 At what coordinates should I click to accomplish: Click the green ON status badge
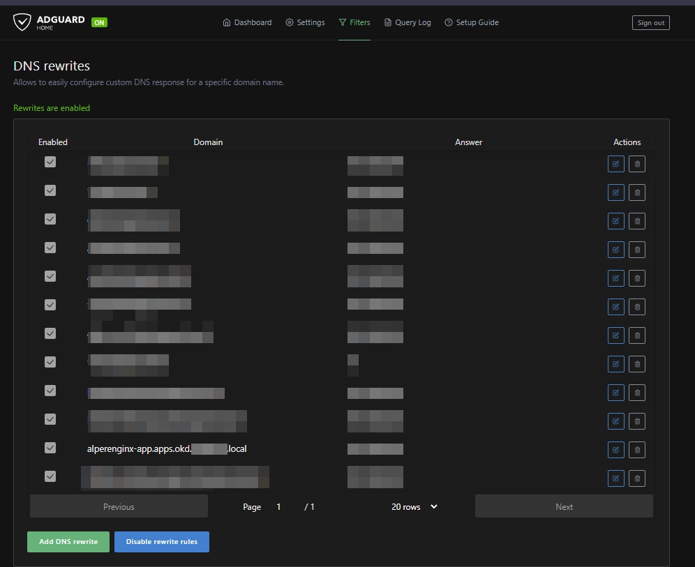[x=99, y=22]
